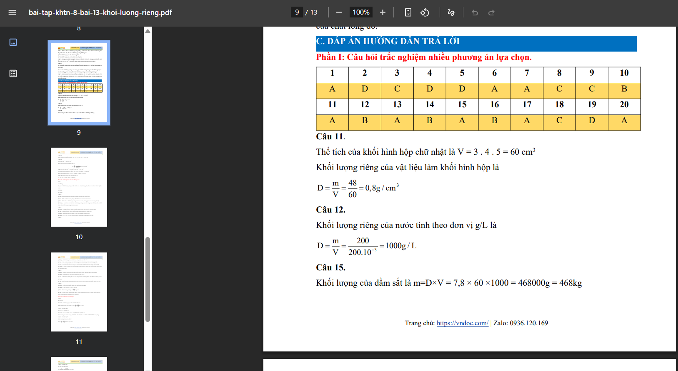Click the text "0,8g / cm³" formula result
This screenshot has width=678, height=371.
[x=382, y=188]
